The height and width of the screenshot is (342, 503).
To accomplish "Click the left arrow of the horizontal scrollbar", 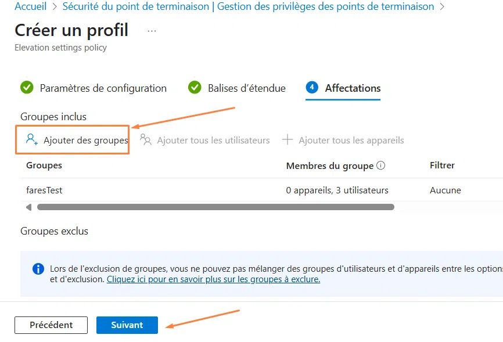I will [28, 207].
